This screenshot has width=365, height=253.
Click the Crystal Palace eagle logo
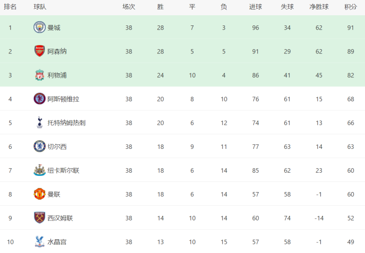(x=40, y=241)
